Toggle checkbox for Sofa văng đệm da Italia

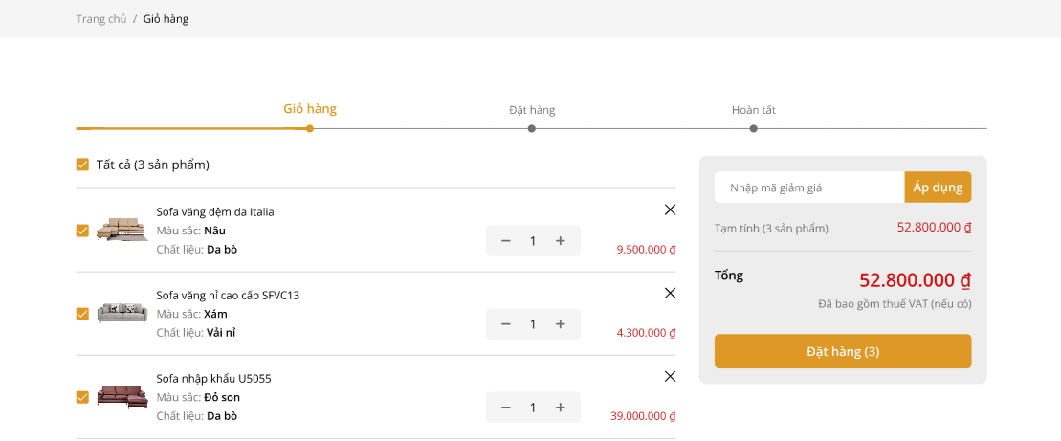click(x=82, y=231)
